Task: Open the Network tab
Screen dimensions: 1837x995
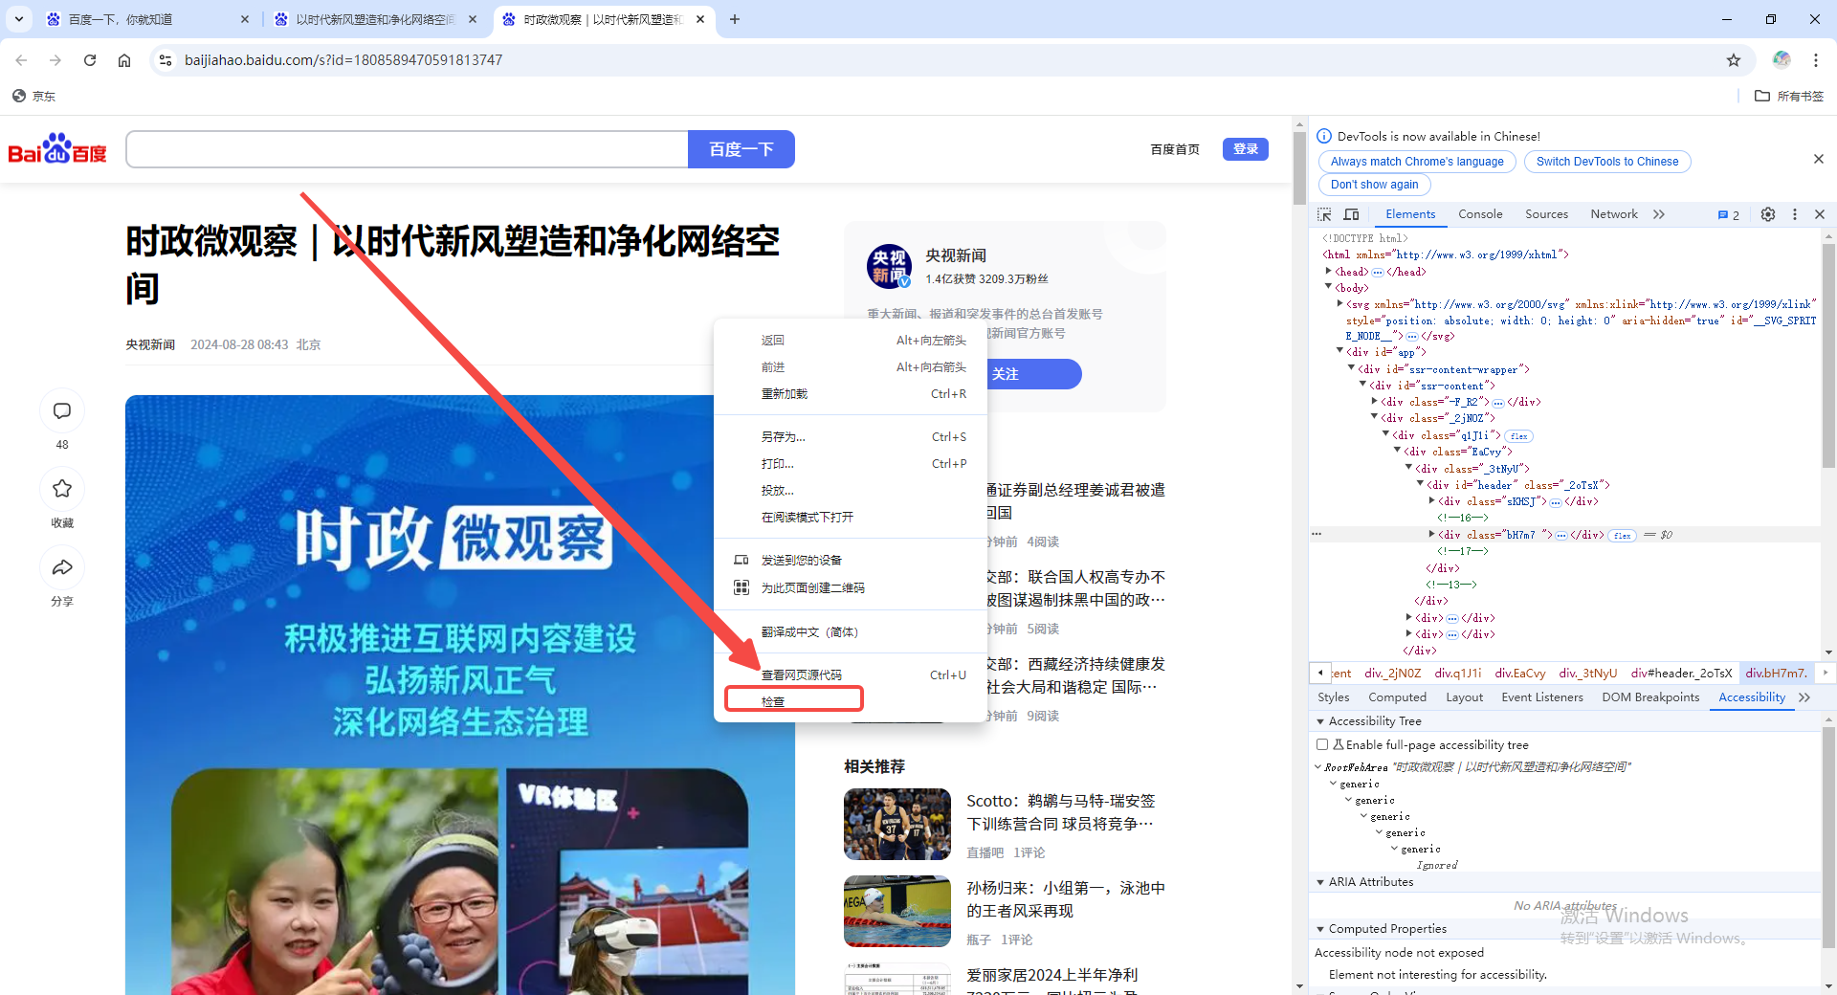Action: [1614, 214]
